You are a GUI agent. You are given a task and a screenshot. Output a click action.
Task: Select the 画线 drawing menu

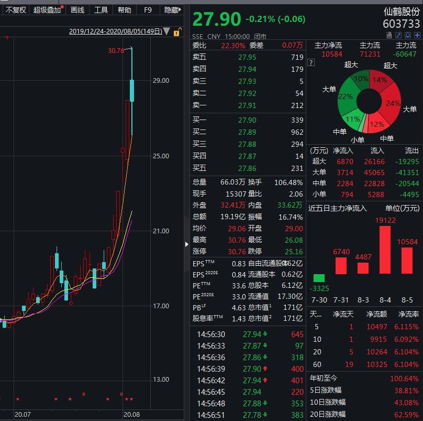(77, 9)
